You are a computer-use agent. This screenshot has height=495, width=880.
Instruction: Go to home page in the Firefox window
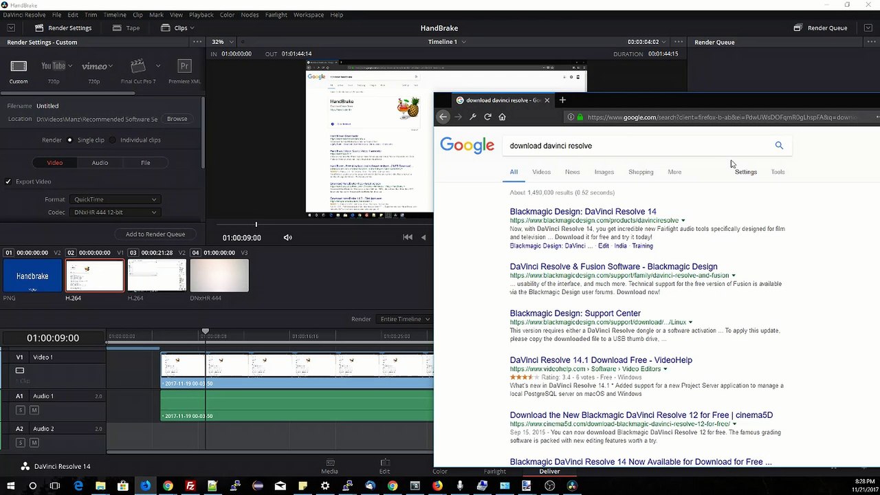pos(502,117)
